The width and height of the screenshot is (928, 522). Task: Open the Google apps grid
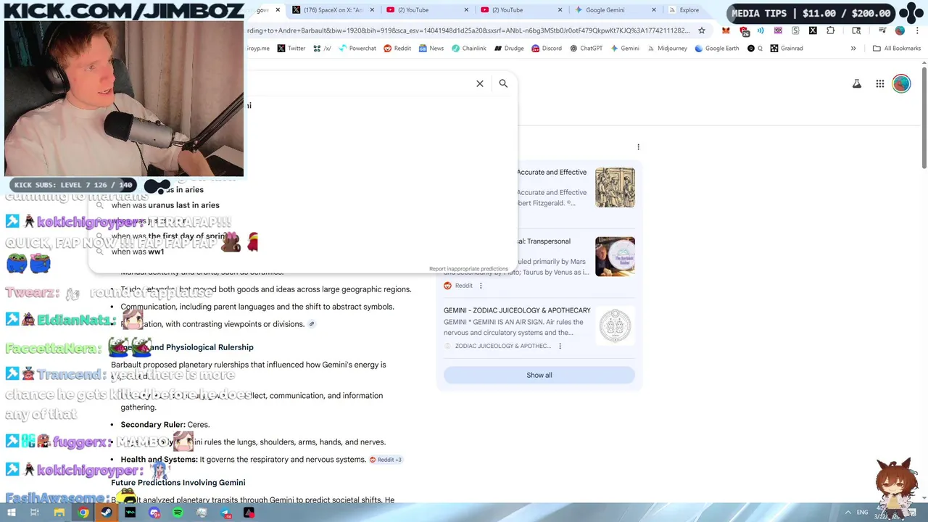click(x=880, y=84)
